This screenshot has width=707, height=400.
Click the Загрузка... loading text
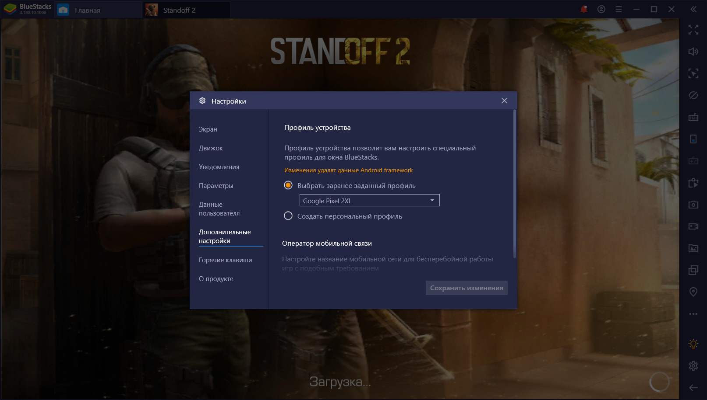click(340, 382)
